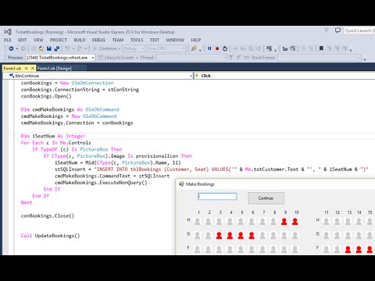Image resolution: width=375 pixels, height=281 pixels.
Task: Open the BUILD menu
Action: [x=80, y=40]
